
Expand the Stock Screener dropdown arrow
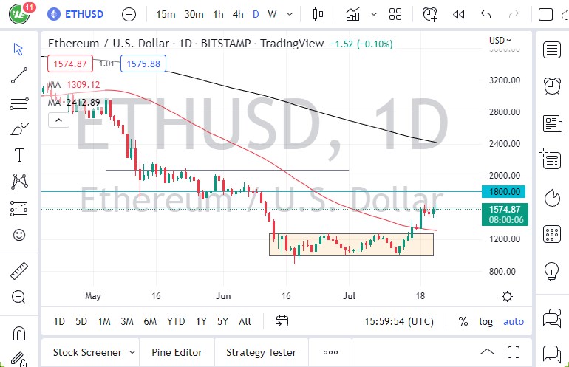click(x=132, y=352)
